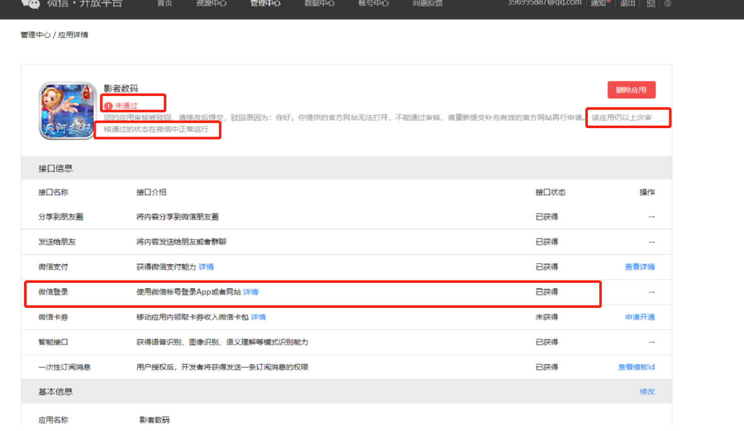The height and width of the screenshot is (431, 744).
Task: Click the 影者数码 app title
Action: [x=121, y=89]
